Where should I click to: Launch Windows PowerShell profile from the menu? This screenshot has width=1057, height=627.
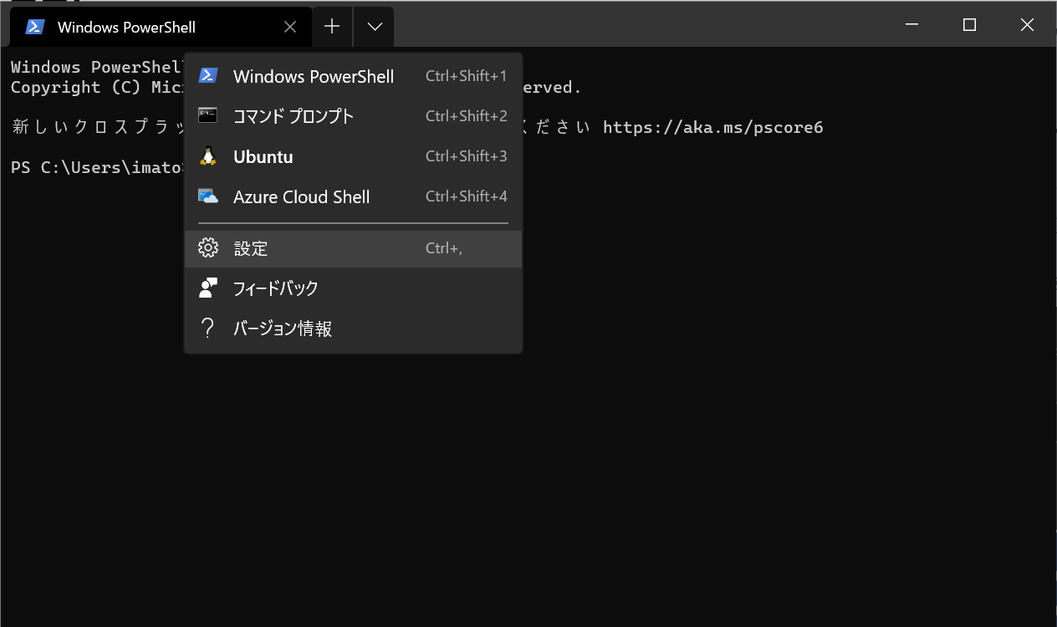[353, 76]
